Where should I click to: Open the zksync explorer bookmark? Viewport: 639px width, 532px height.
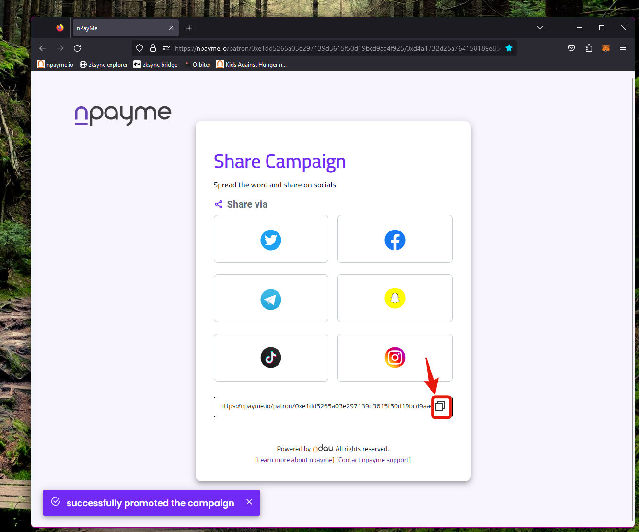(x=104, y=64)
